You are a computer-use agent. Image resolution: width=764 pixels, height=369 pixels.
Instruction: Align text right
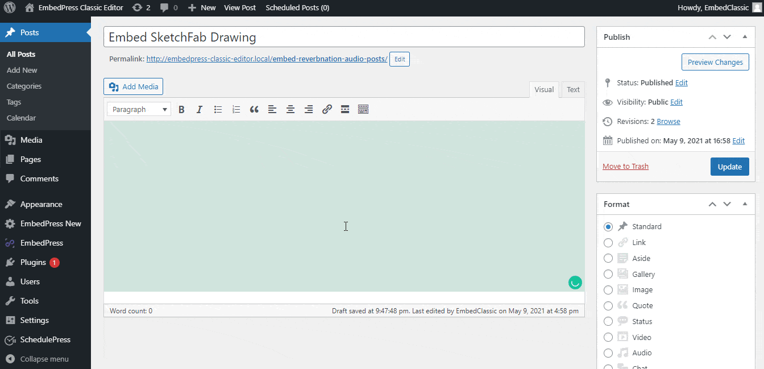pos(309,110)
